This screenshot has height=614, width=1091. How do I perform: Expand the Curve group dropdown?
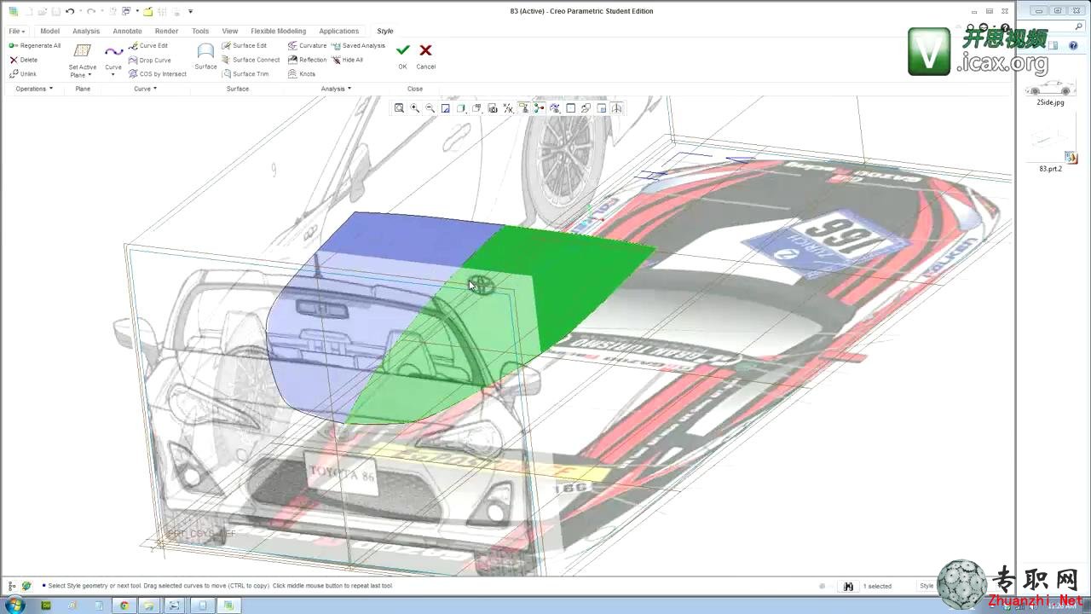tap(145, 89)
